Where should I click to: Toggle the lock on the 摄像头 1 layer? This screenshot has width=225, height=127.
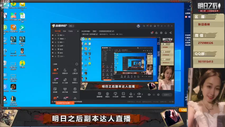[x=55, y=39]
